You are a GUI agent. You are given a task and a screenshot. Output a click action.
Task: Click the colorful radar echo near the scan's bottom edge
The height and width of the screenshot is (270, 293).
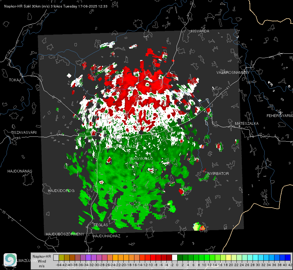(x=199, y=226)
